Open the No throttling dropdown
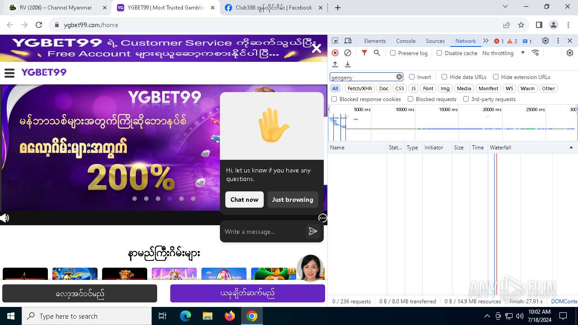 (x=503, y=53)
